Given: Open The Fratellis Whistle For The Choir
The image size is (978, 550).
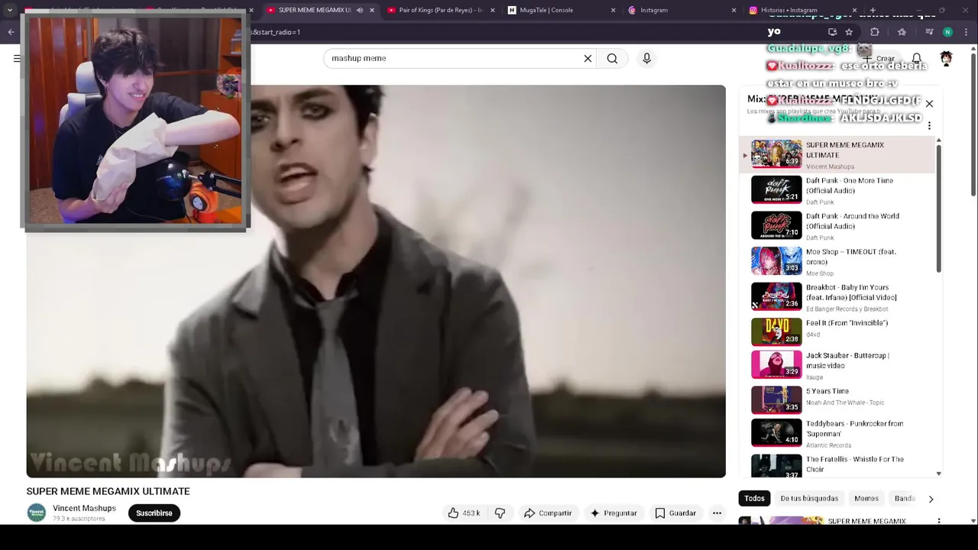Looking at the screenshot, I should [838, 465].
